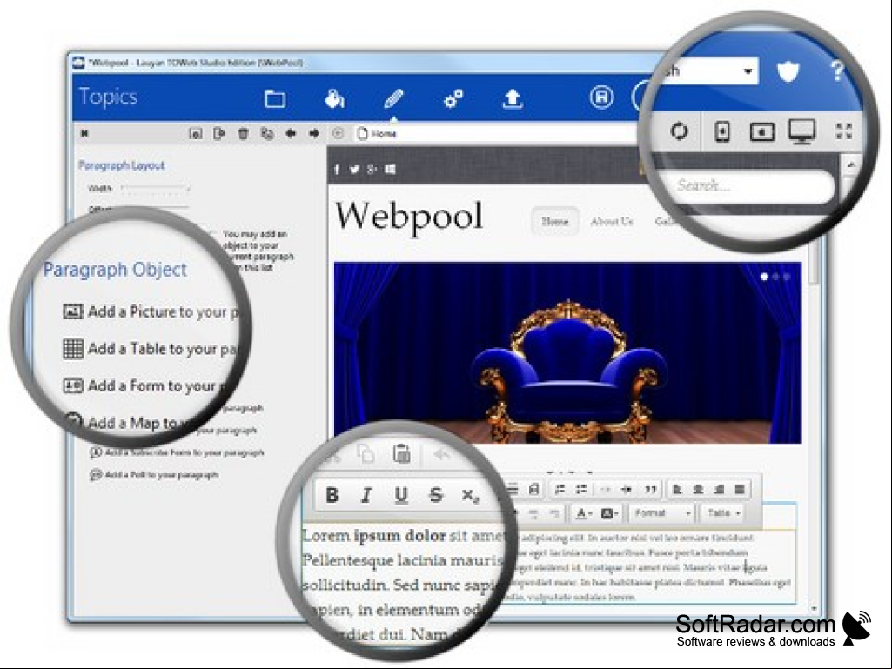Switch preview to smartphone view
Image resolution: width=892 pixels, height=669 pixels.
click(722, 132)
